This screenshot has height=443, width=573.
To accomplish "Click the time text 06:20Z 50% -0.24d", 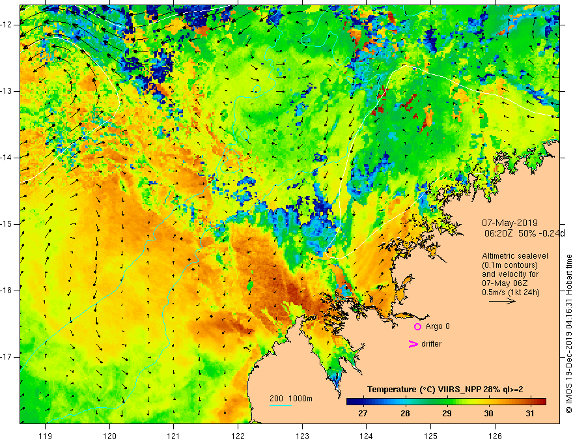I will click(x=524, y=234).
